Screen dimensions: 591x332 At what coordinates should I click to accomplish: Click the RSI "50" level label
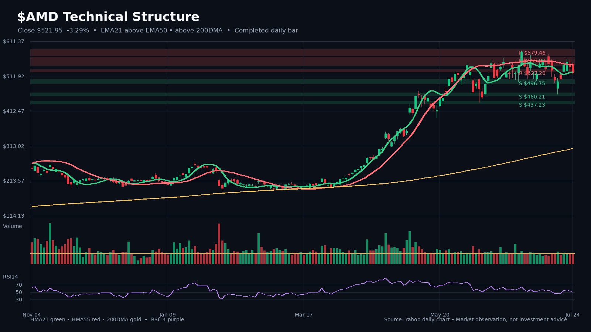click(19, 292)
